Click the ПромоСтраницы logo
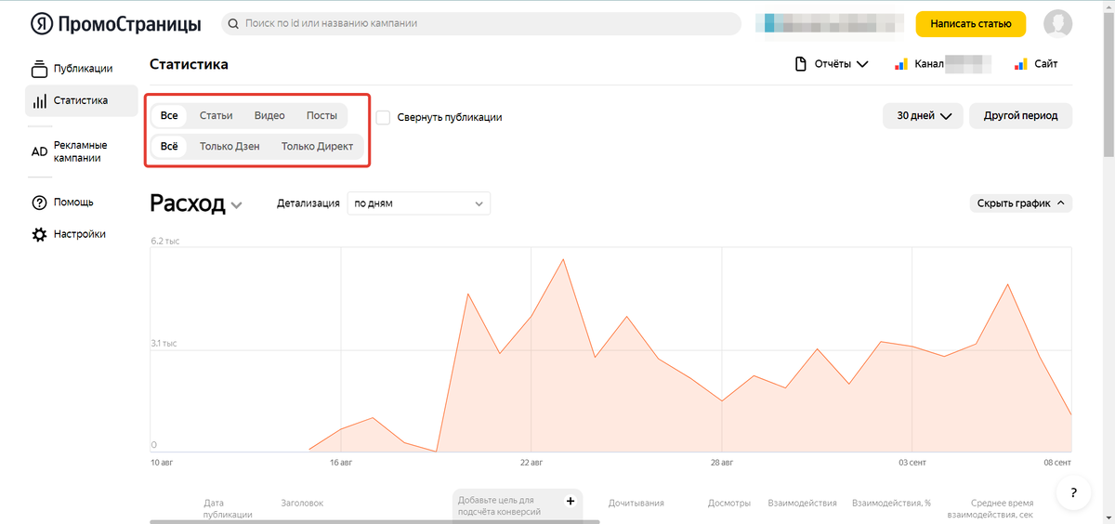1115x524 pixels. pos(115,23)
